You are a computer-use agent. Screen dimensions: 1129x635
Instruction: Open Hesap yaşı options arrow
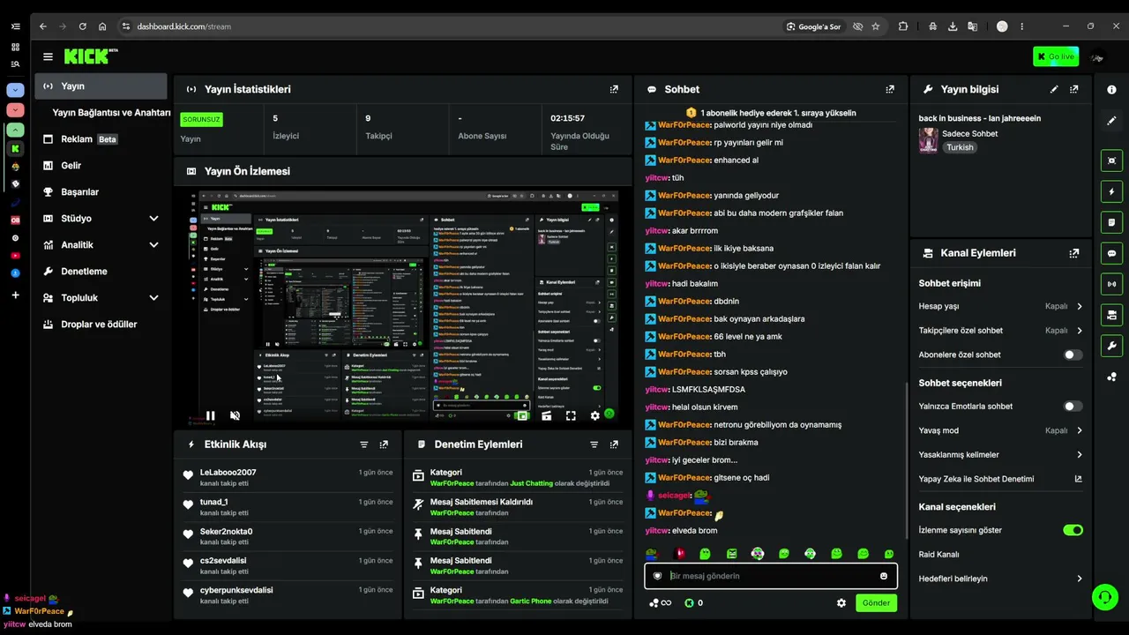coord(1079,306)
